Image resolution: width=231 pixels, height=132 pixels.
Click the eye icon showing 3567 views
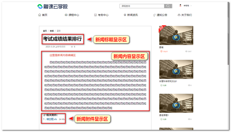pos(186,51)
